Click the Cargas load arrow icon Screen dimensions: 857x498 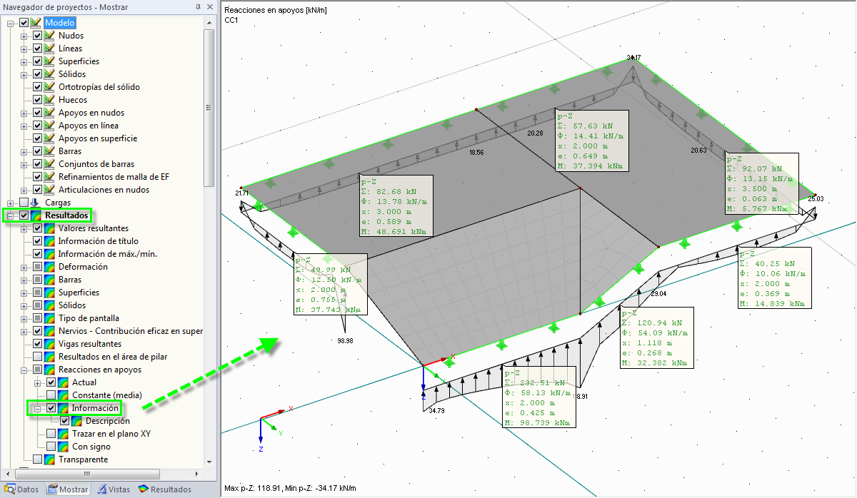click(x=36, y=203)
